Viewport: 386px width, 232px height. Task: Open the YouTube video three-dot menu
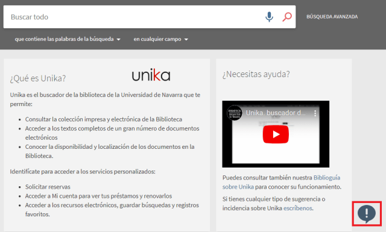315,113
